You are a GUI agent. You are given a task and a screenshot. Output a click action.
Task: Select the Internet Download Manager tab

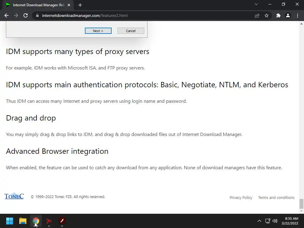pyautogui.click(x=38, y=5)
